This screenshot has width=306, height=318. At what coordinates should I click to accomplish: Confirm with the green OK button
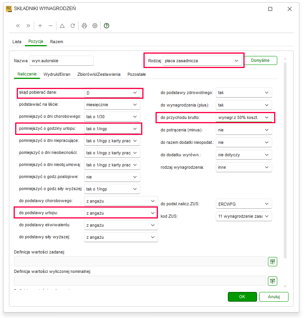242,297
